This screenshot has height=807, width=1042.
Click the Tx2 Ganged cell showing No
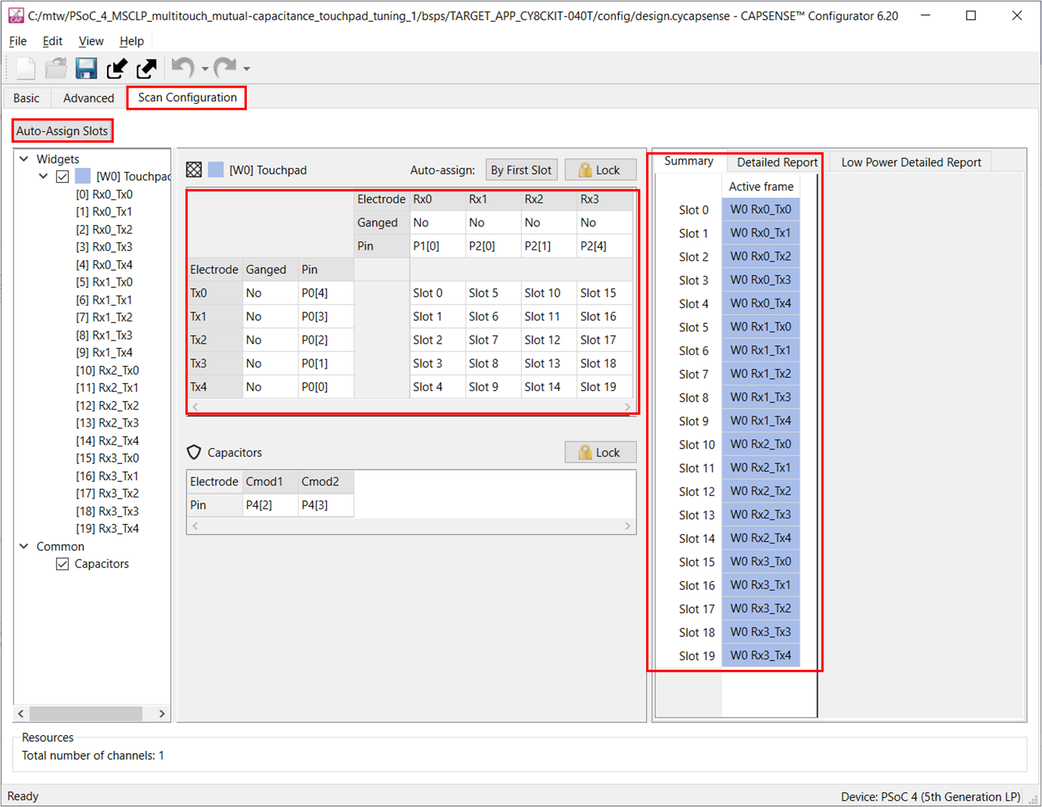[270, 340]
